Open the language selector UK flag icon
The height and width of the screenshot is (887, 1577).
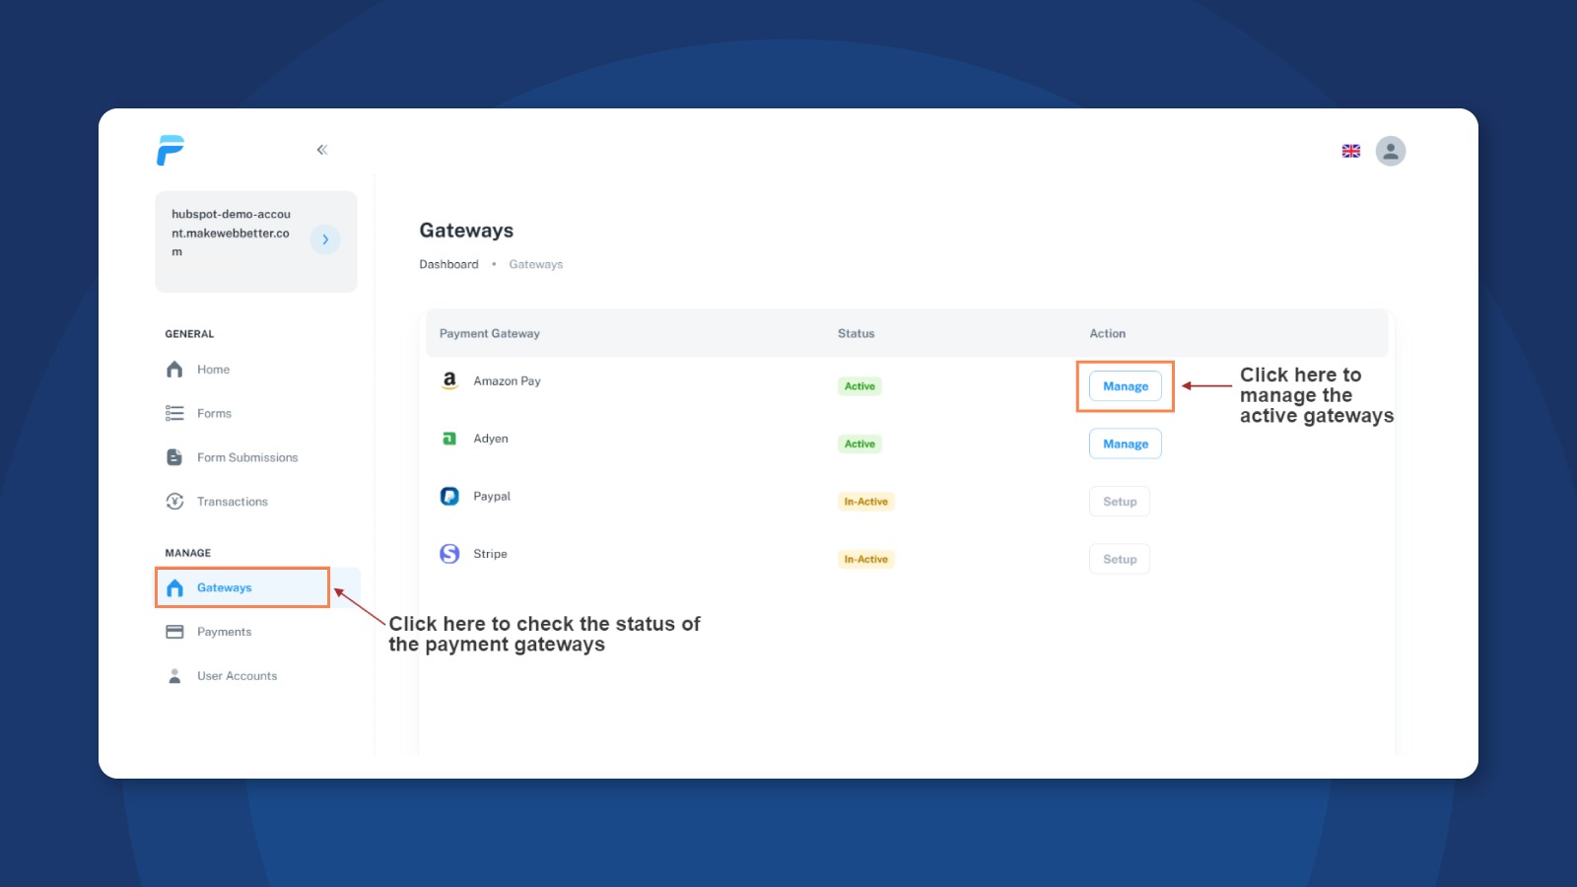[x=1351, y=151]
